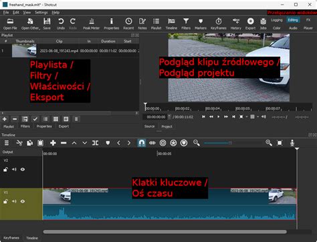
Task: Paste the clip on the timeline
Action: coord(40,143)
